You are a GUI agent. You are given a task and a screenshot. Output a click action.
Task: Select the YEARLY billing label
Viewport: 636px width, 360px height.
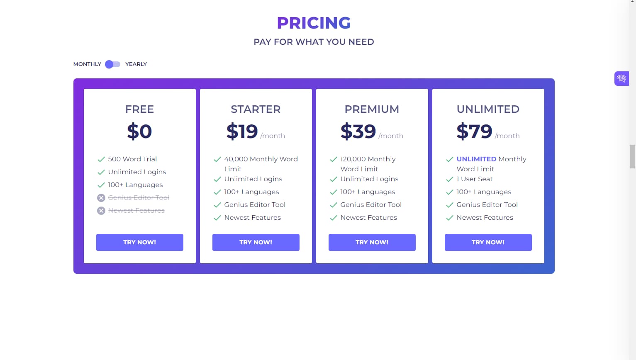click(136, 64)
